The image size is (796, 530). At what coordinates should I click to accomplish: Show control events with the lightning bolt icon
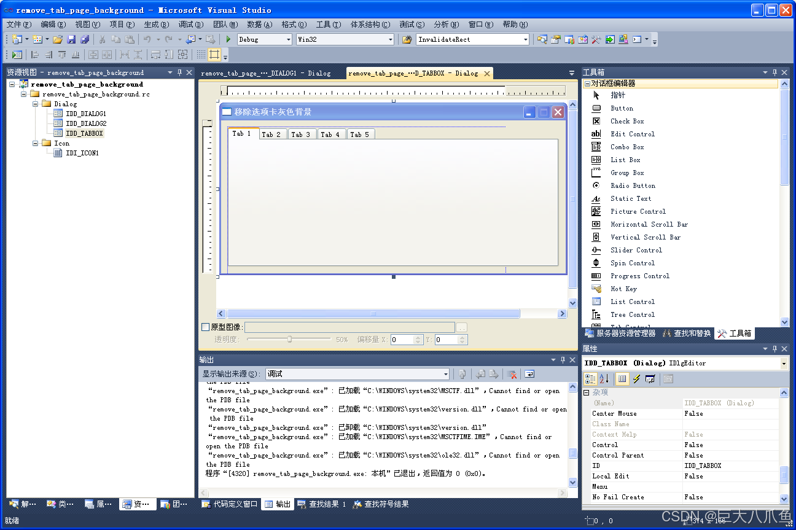coord(636,379)
